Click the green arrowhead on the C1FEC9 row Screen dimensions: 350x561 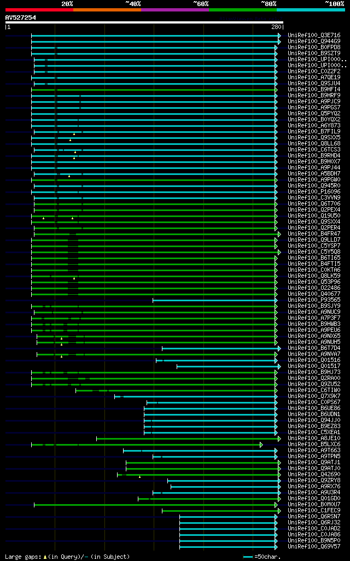(279, 511)
